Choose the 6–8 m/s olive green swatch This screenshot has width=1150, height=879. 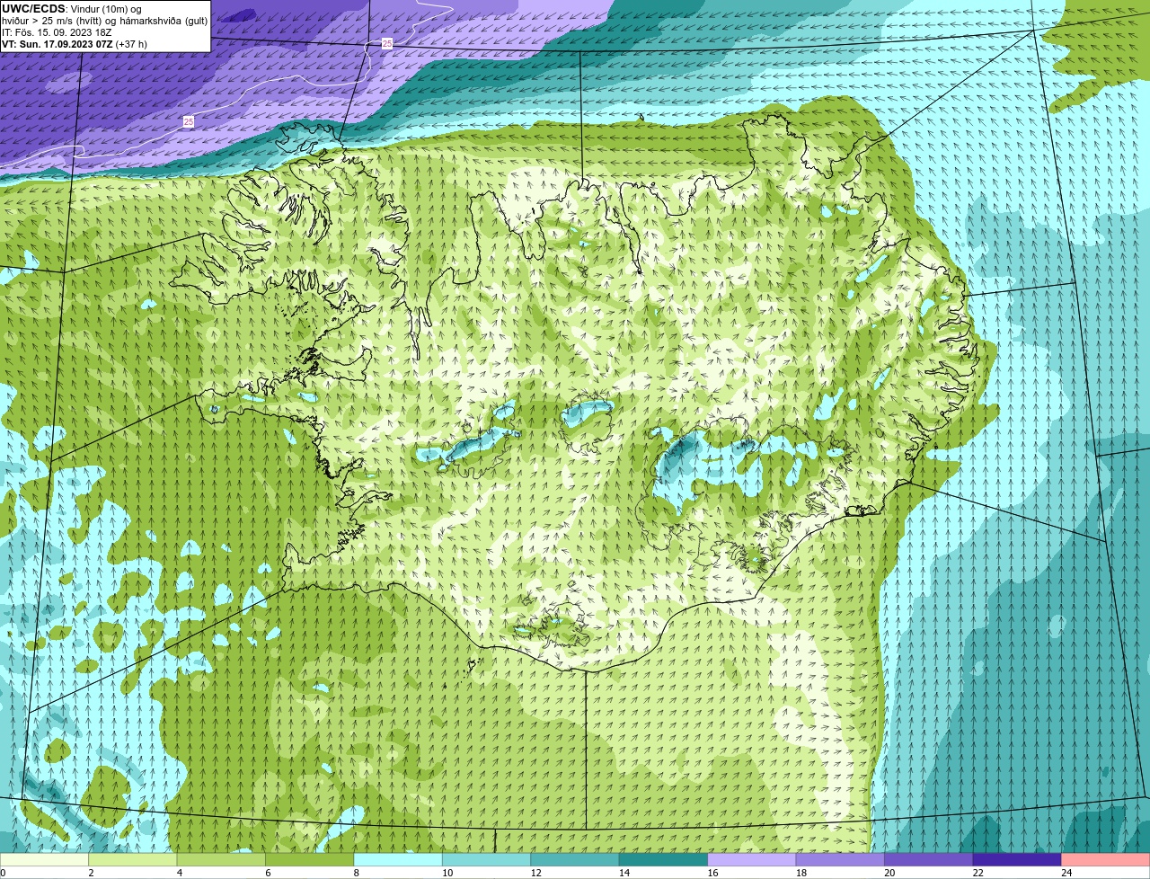coord(310,860)
